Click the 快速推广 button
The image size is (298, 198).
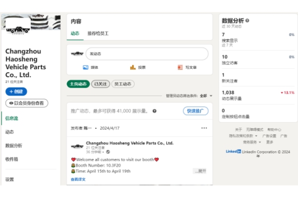pos(196,111)
